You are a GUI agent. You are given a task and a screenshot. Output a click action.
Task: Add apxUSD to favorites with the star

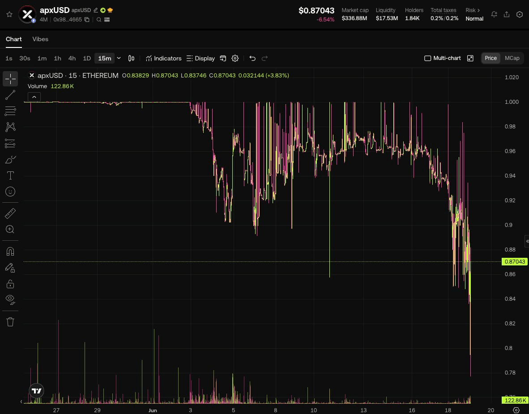[x=9, y=14]
